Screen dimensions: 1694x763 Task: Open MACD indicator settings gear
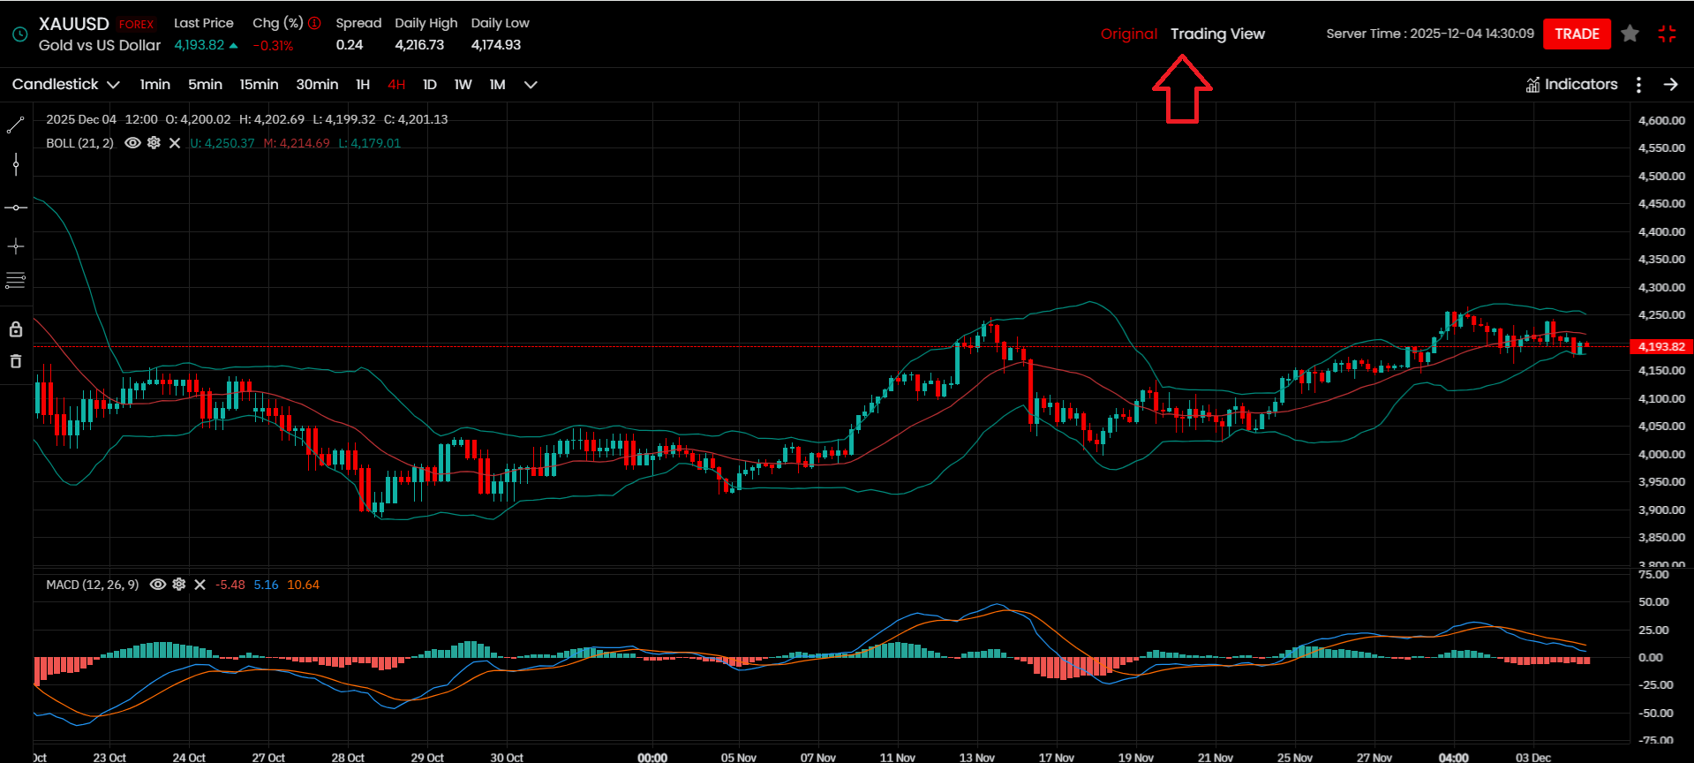(x=179, y=585)
